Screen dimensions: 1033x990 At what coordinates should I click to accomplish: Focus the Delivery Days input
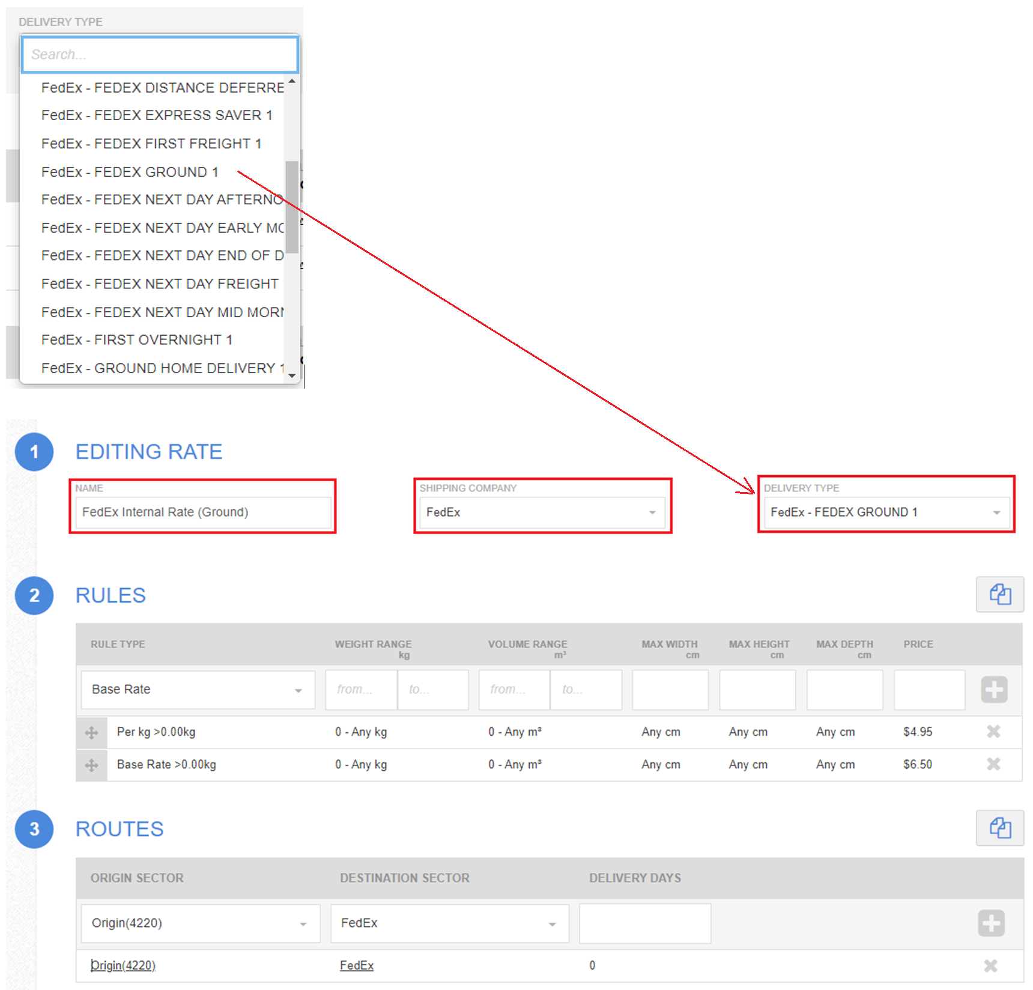click(645, 923)
